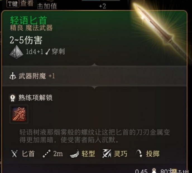The width and height of the screenshot is (192, 173).
Task: Click the 武器附魔 +1 row
Action: click(94, 76)
